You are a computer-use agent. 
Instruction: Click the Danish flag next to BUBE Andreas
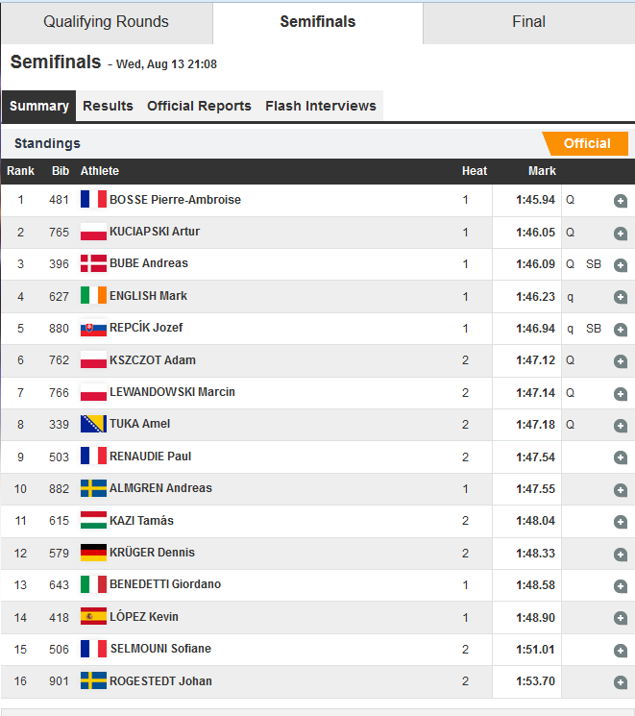pyautogui.click(x=93, y=263)
